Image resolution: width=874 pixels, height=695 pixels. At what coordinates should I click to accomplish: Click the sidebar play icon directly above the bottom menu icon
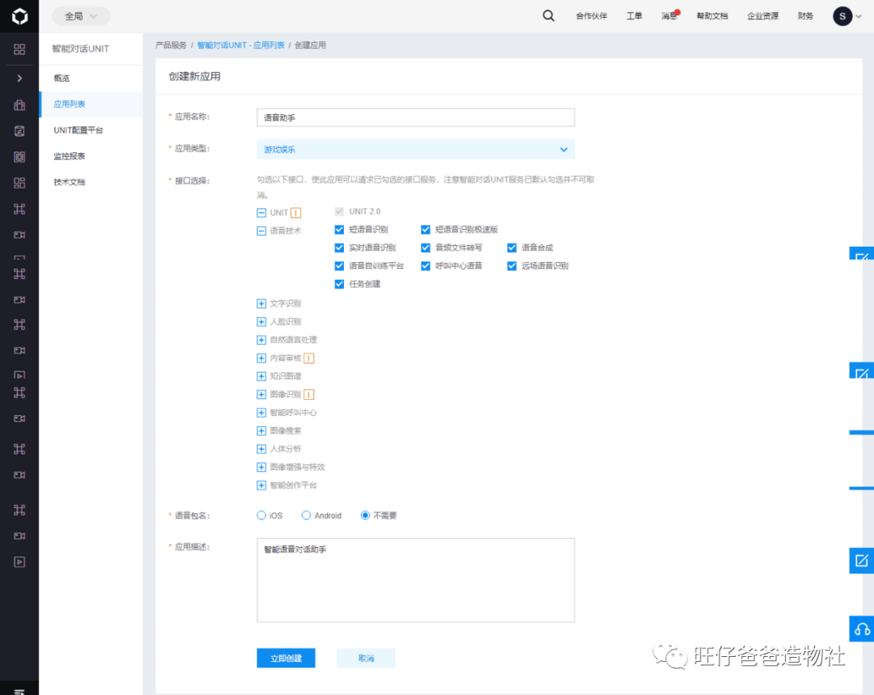pos(19,562)
